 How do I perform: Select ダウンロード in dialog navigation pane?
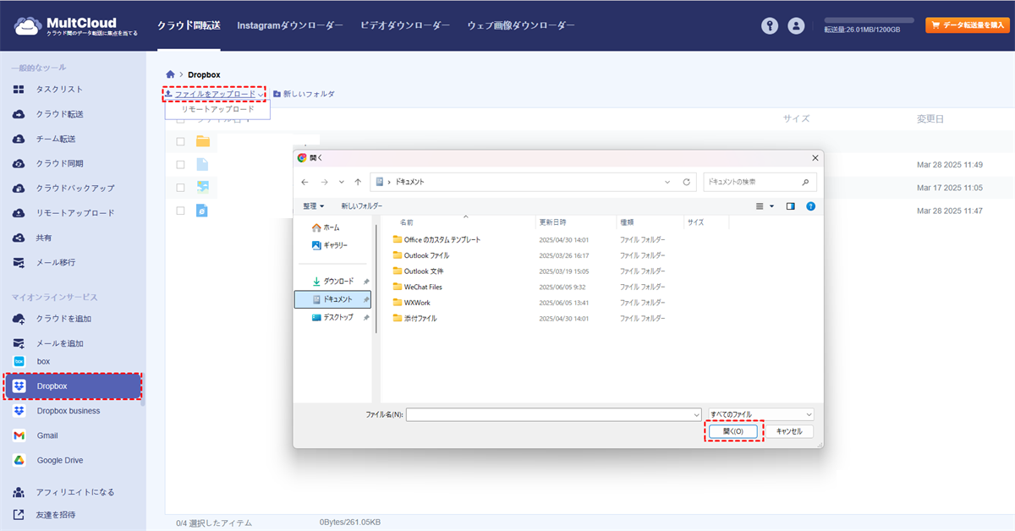[332, 281]
